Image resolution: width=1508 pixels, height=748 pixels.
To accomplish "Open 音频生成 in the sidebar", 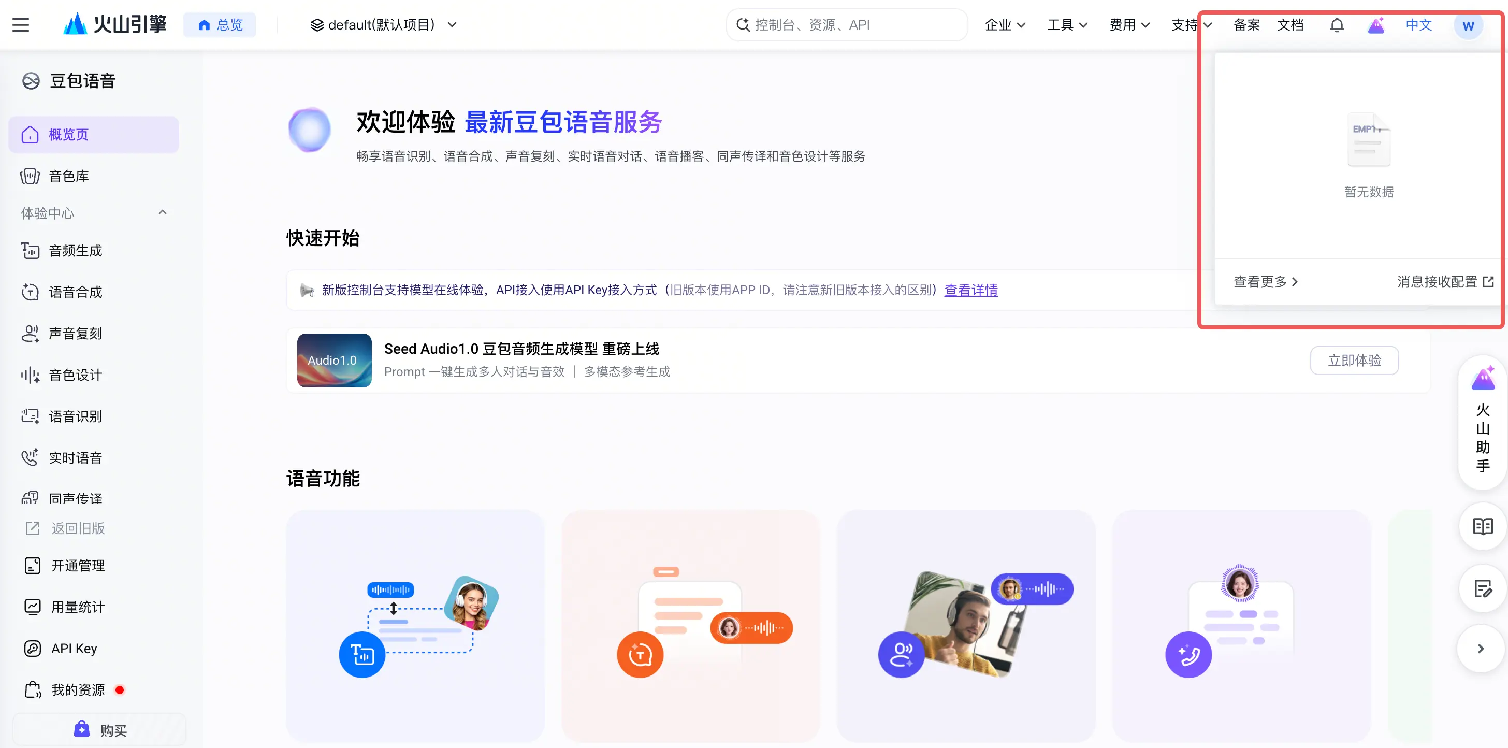I will 94,251.
